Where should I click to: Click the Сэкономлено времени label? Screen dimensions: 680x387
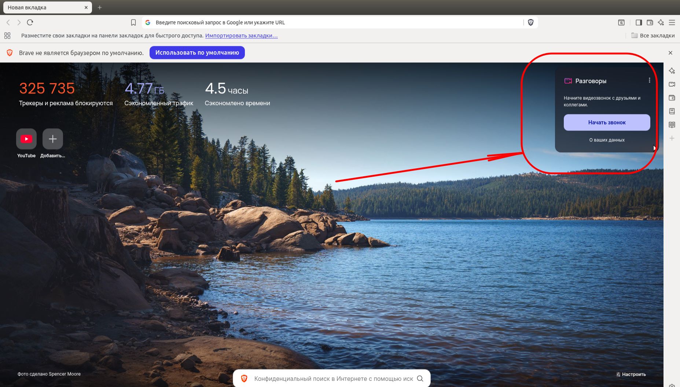238,103
